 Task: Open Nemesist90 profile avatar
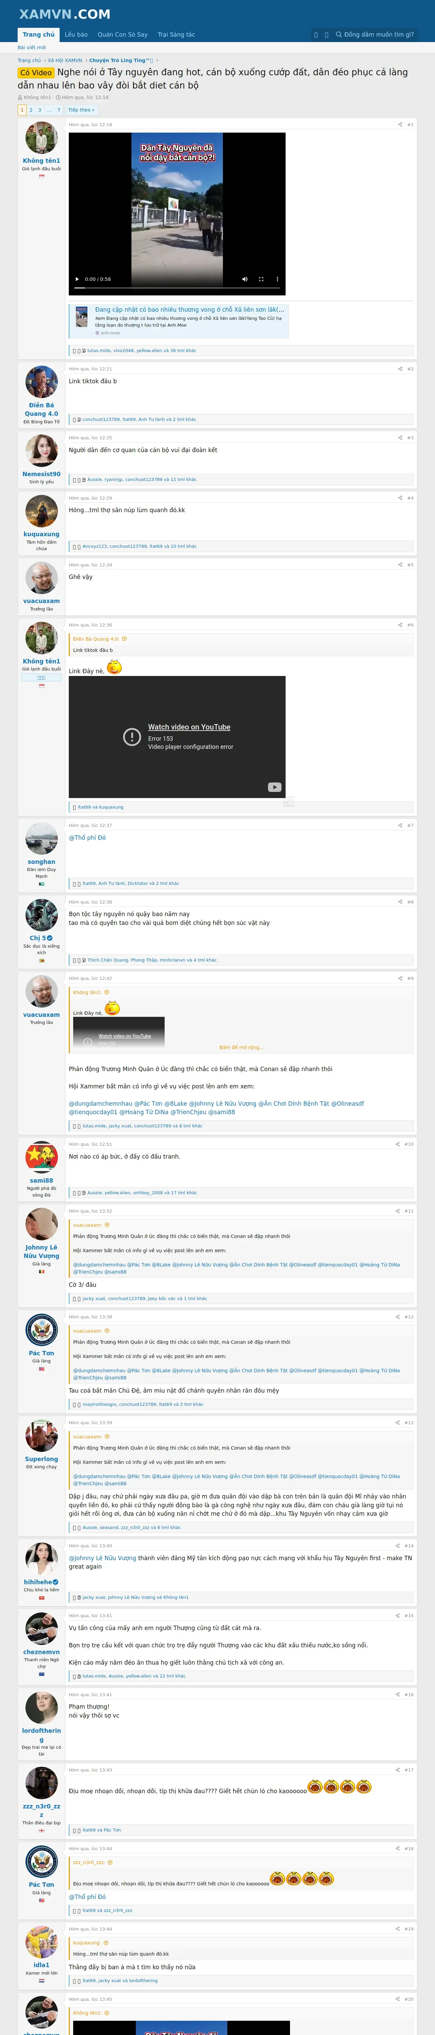pos(41,451)
